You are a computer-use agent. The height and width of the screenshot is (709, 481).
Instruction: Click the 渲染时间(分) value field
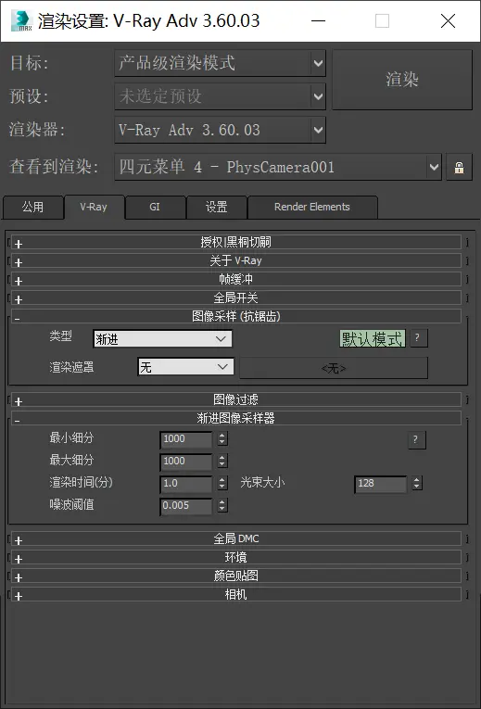[186, 484]
